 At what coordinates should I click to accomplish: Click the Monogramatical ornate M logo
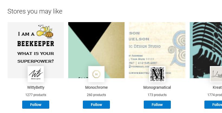[x=157, y=74]
